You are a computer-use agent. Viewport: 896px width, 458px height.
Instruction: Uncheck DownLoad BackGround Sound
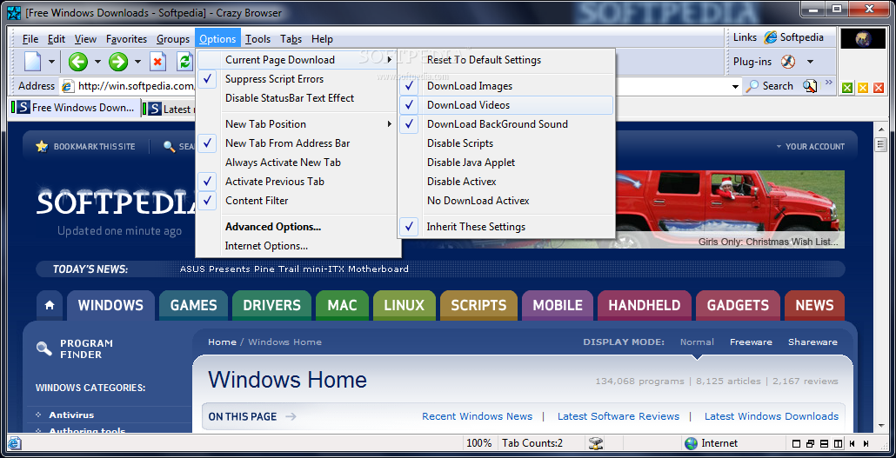coord(505,124)
